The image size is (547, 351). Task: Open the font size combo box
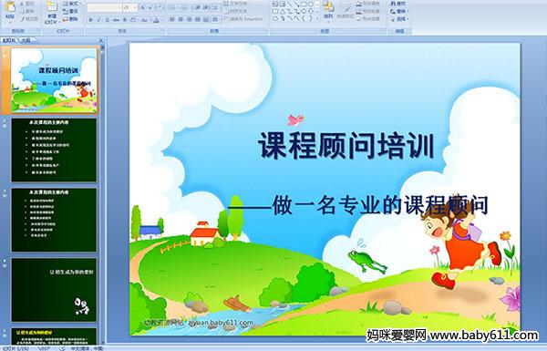129,7
